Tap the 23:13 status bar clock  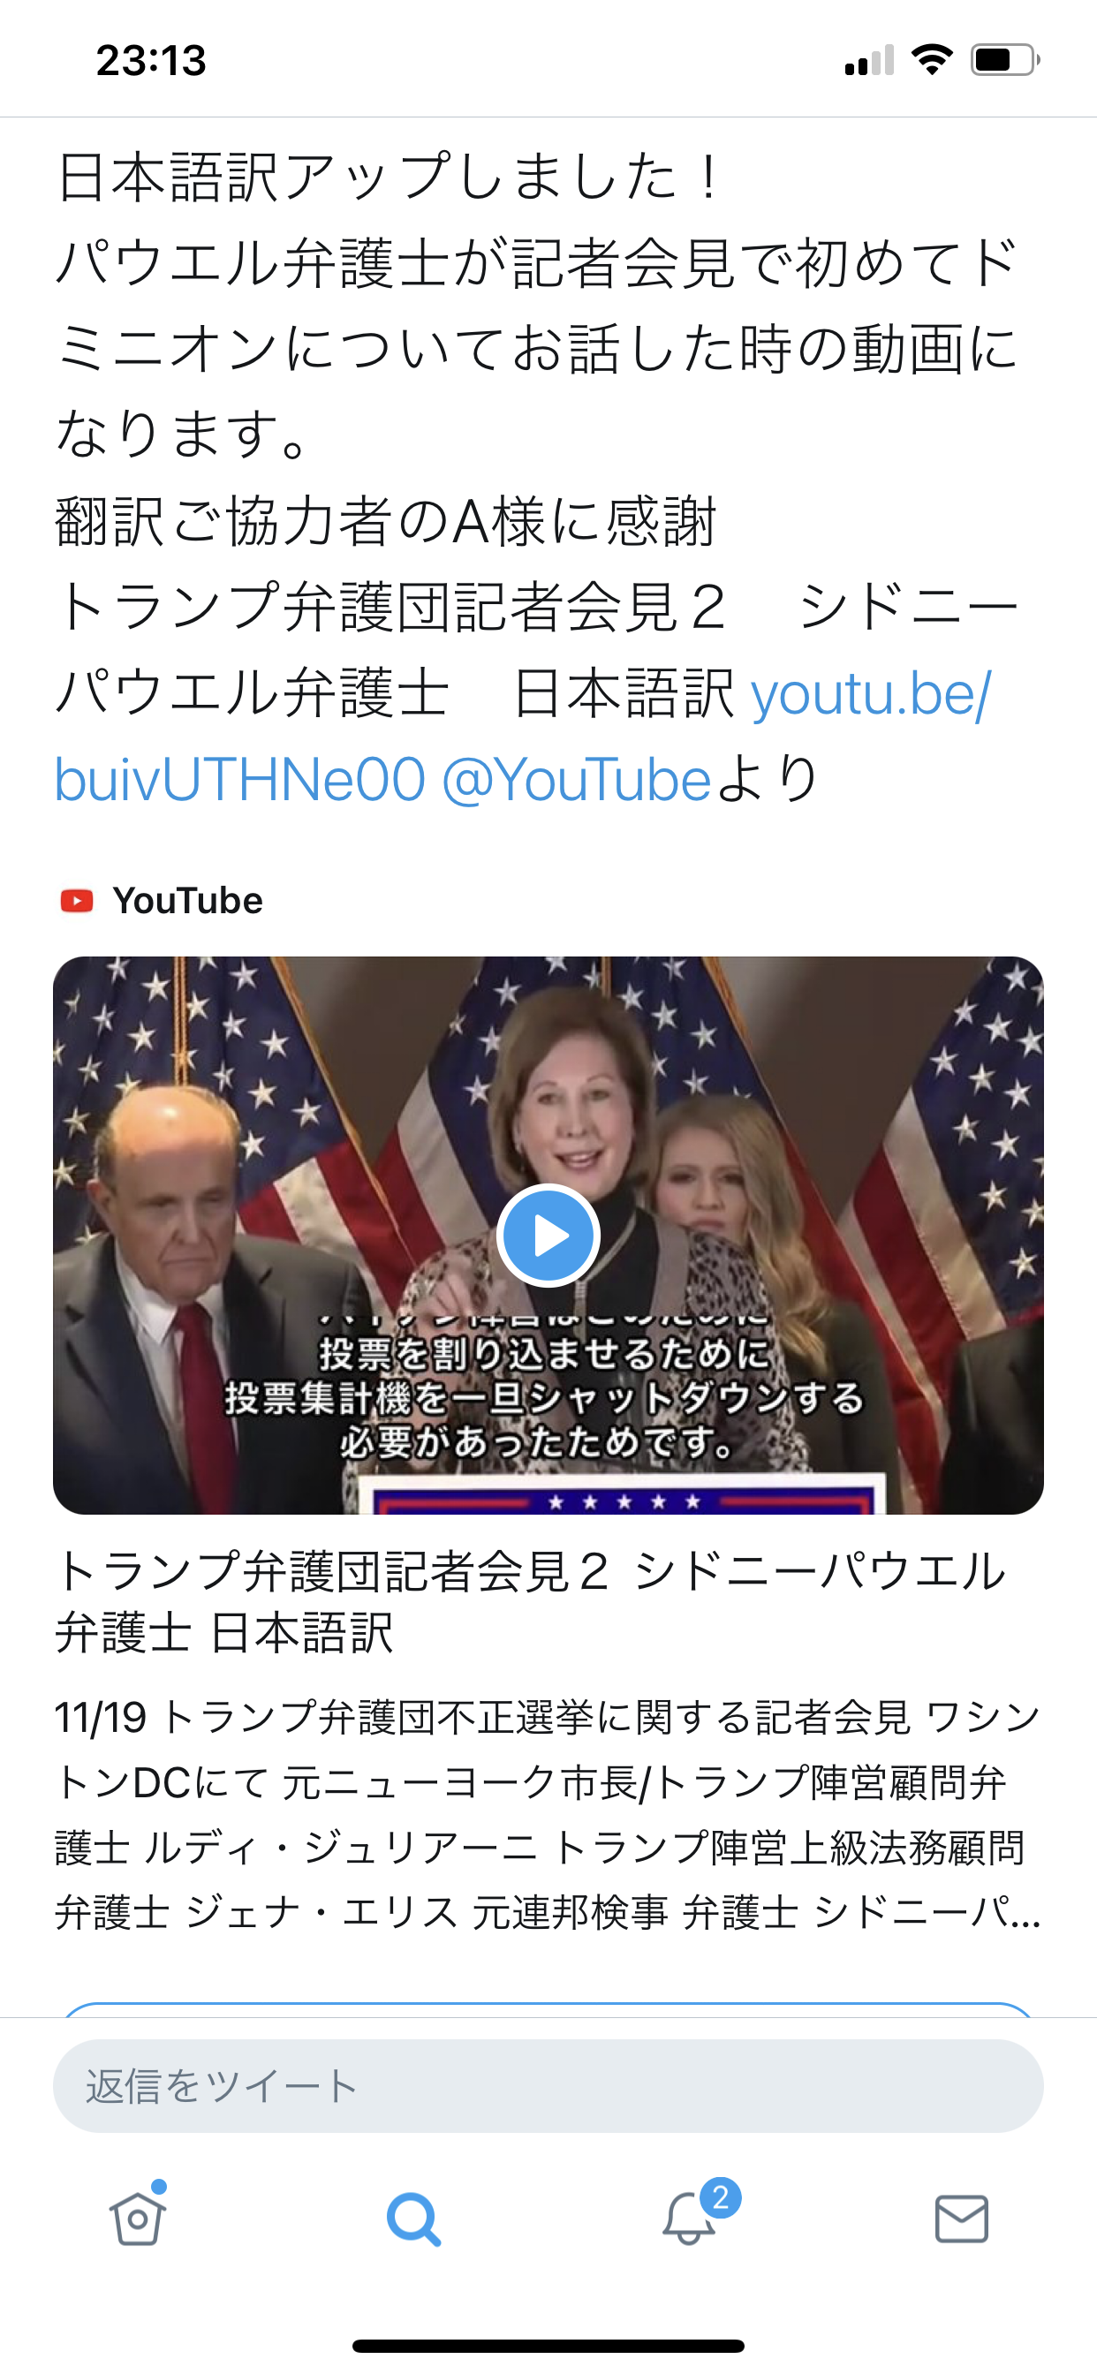[x=151, y=61]
